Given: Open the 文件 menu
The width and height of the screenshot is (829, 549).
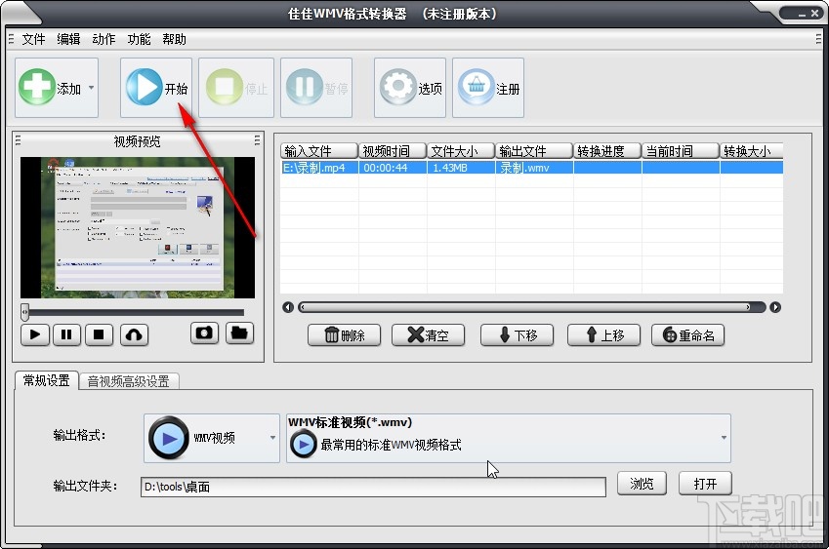Looking at the screenshot, I should tap(33, 39).
